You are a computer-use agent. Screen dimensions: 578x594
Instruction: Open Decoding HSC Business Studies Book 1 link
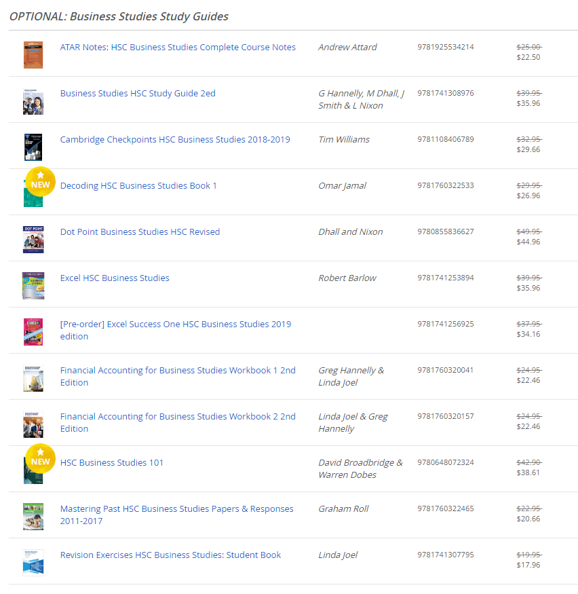pos(138,186)
